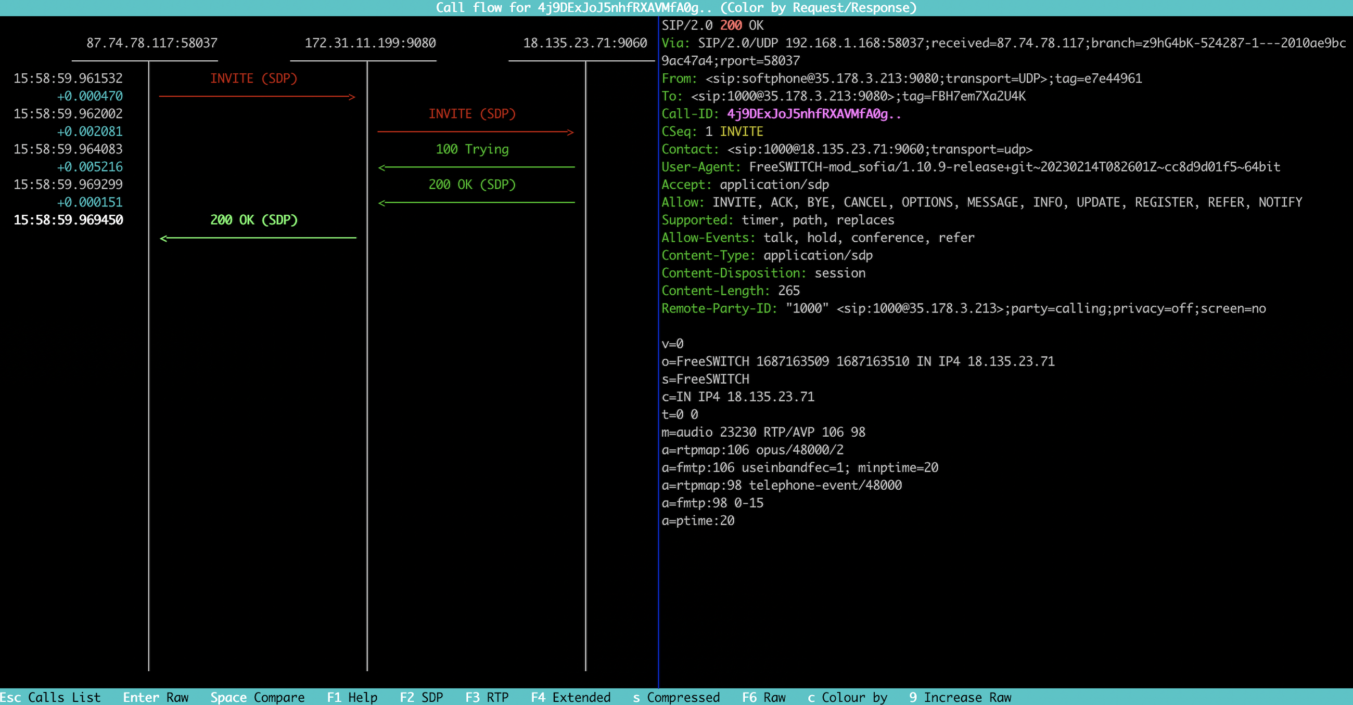The height and width of the screenshot is (705, 1353).
Task: Toggle F3 RTP display
Action: (487, 697)
